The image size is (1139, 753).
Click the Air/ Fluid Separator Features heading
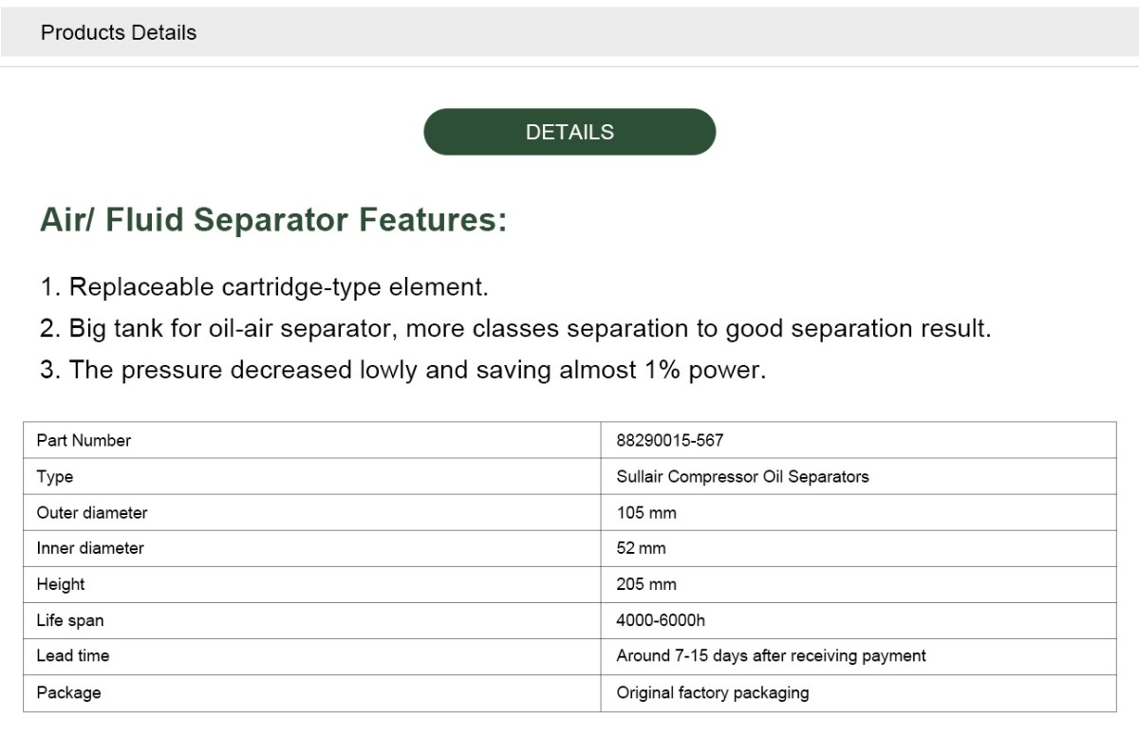(273, 220)
